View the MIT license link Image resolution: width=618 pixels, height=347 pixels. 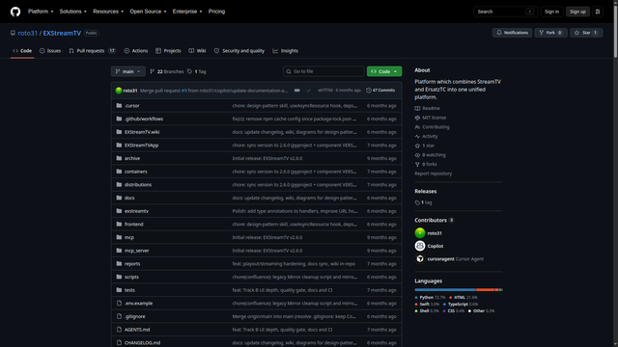click(431, 118)
